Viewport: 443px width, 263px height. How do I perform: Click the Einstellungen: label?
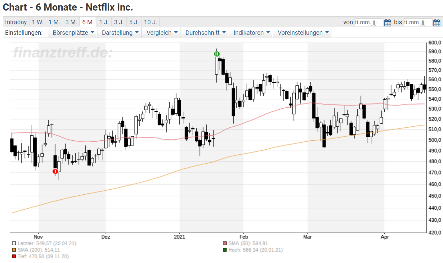point(24,33)
